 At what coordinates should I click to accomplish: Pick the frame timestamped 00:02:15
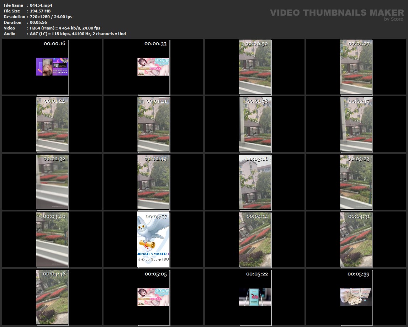[x=356, y=124]
